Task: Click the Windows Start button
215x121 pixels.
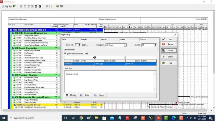Action: point(4,118)
